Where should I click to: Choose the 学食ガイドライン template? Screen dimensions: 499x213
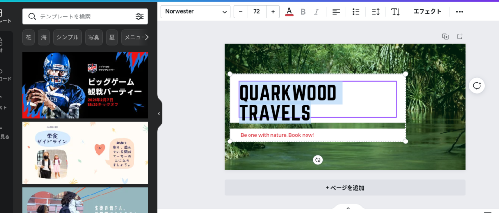(85, 153)
